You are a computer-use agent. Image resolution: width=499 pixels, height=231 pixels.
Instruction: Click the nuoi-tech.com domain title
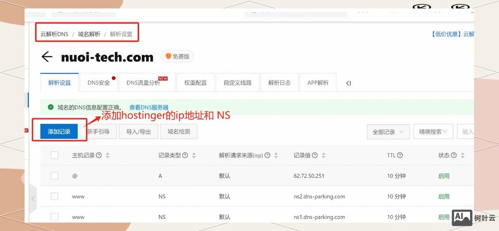click(x=107, y=57)
